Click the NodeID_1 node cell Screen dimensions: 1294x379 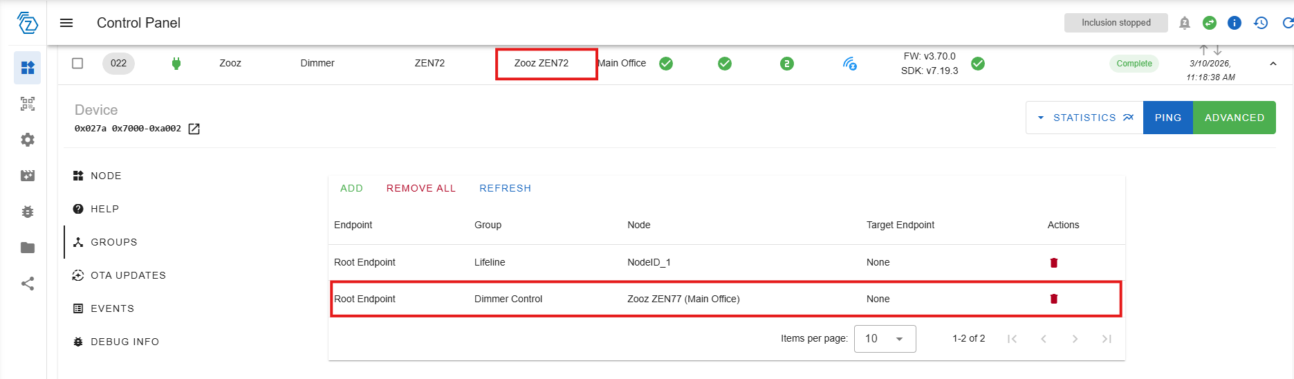[649, 262]
